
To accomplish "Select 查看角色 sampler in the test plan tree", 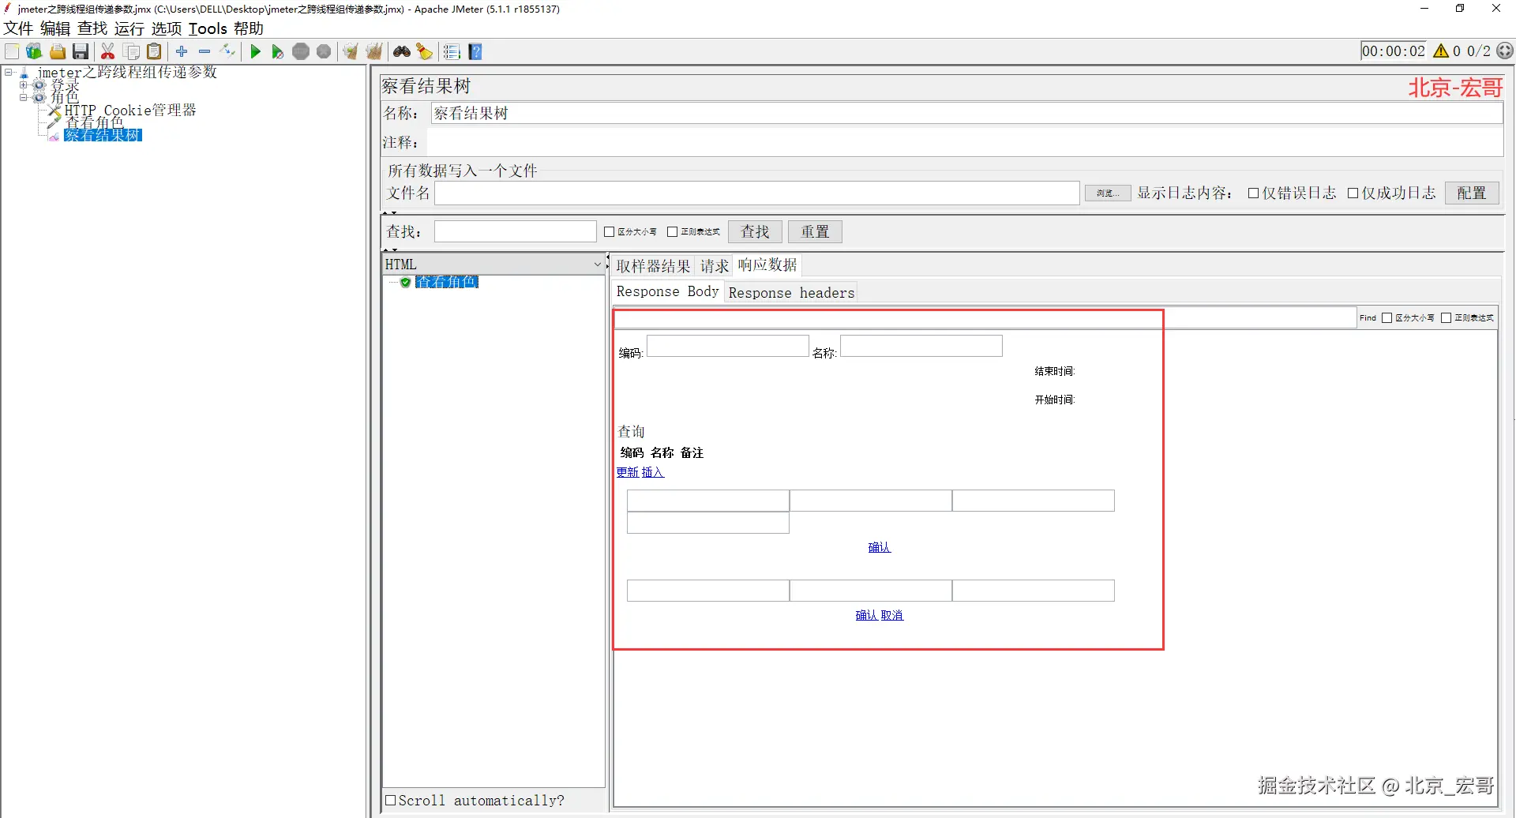I will coord(94,123).
